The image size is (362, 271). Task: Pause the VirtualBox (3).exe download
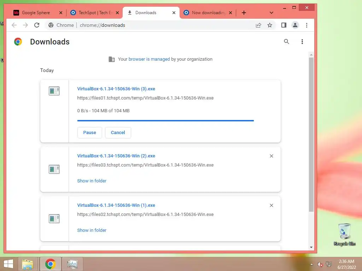(89, 133)
